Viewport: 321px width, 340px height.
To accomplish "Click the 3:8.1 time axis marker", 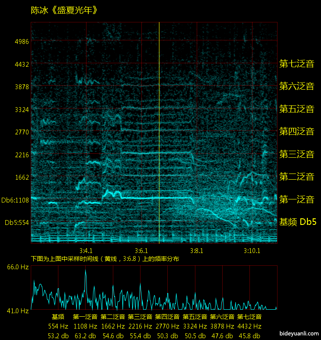I will (x=196, y=251).
